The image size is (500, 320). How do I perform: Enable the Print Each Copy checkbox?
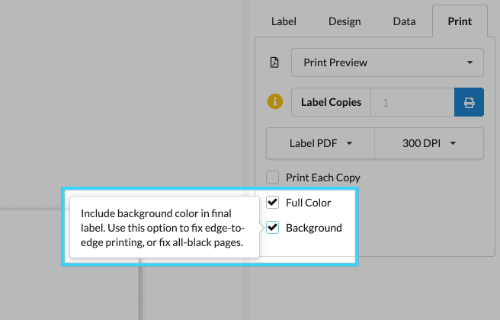tap(273, 178)
